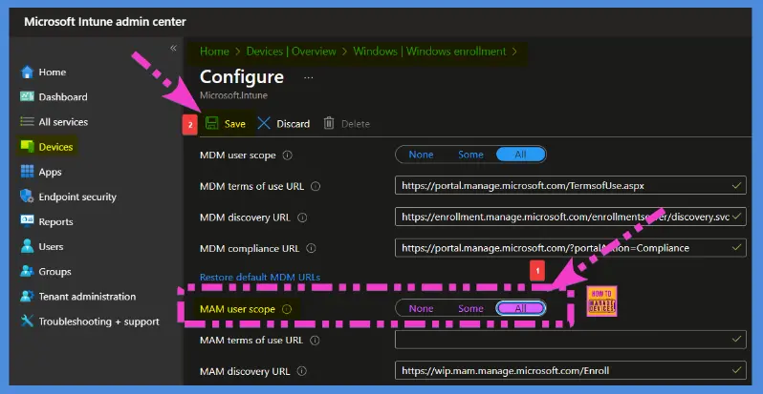The height and width of the screenshot is (394, 763).
Task: Go to Windows | Windows enrollment breadcrumb
Action: (x=429, y=52)
